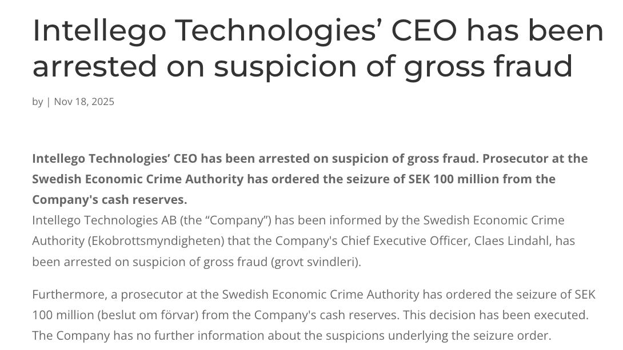Click the final sentence about 'seizure order'

pyautogui.click(x=291, y=336)
